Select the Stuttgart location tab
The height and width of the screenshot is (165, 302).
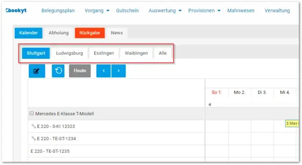36,53
